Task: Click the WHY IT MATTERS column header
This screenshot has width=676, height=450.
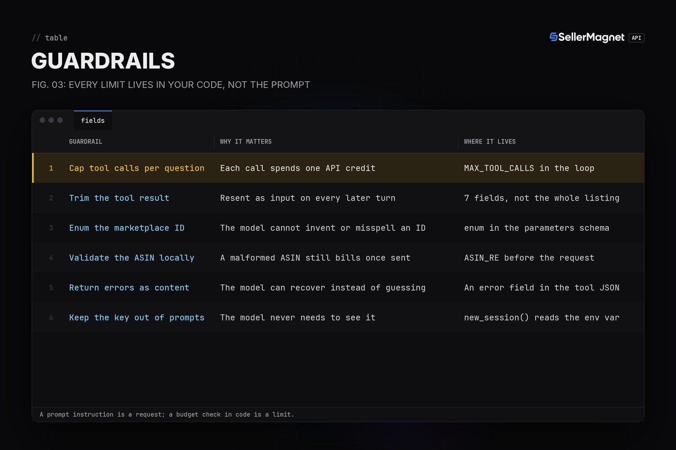Action: tap(246, 142)
